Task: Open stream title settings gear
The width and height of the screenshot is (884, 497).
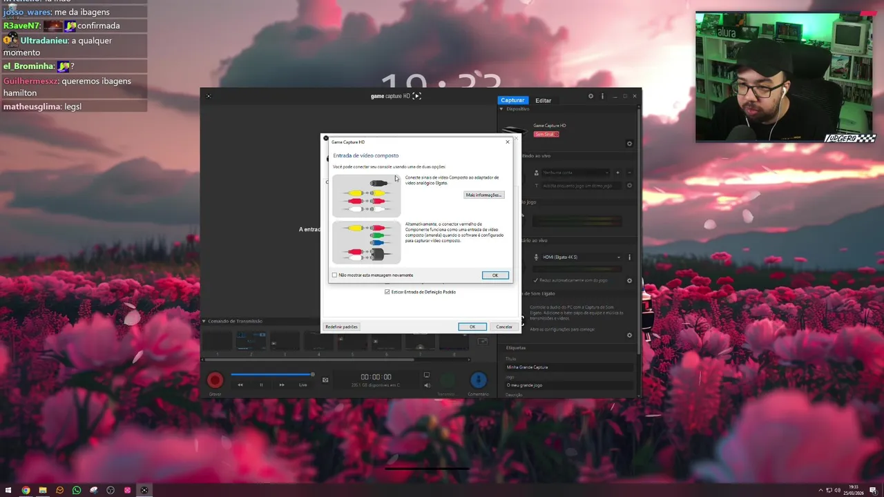Action: pos(629,186)
